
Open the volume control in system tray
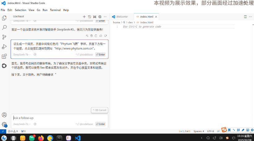(x=221, y=138)
